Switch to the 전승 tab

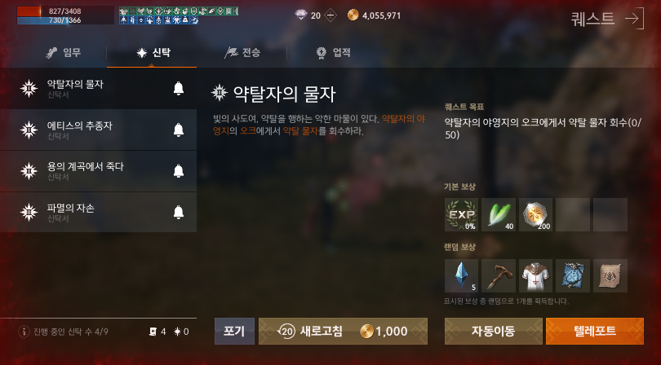tap(242, 53)
